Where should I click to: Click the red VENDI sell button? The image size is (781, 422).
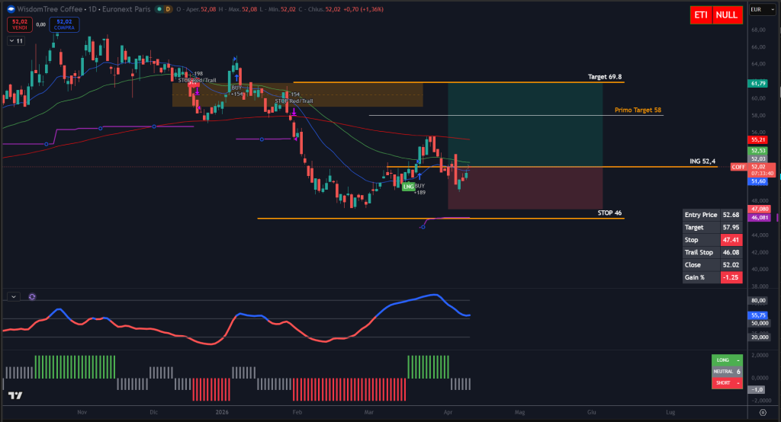(x=20, y=24)
